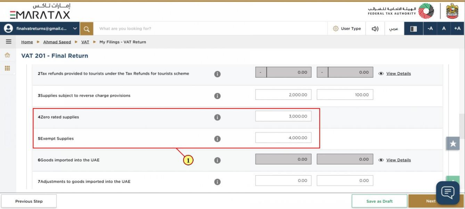Click the '4Zero rated supplies' label
The image size is (465, 209).
tap(58, 117)
